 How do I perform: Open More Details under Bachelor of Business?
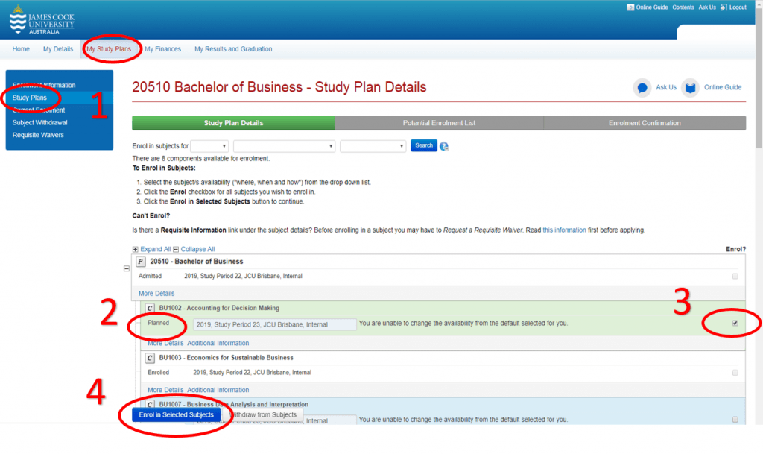pos(156,294)
